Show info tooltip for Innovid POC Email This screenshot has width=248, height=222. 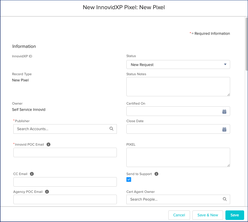(x=48, y=144)
